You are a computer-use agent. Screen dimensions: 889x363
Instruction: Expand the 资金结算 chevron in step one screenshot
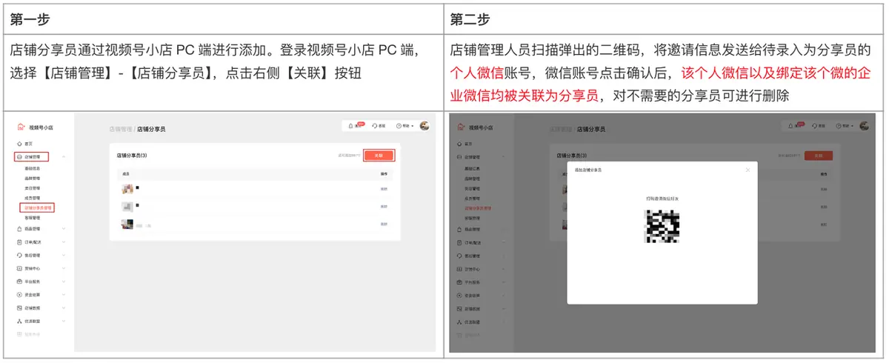64,294
